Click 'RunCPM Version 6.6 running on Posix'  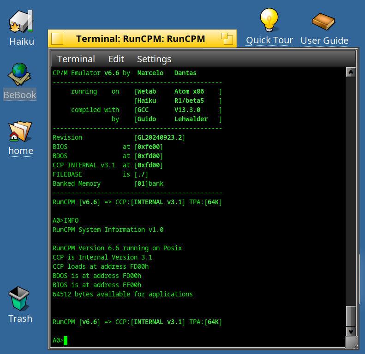pyautogui.click(x=117, y=248)
